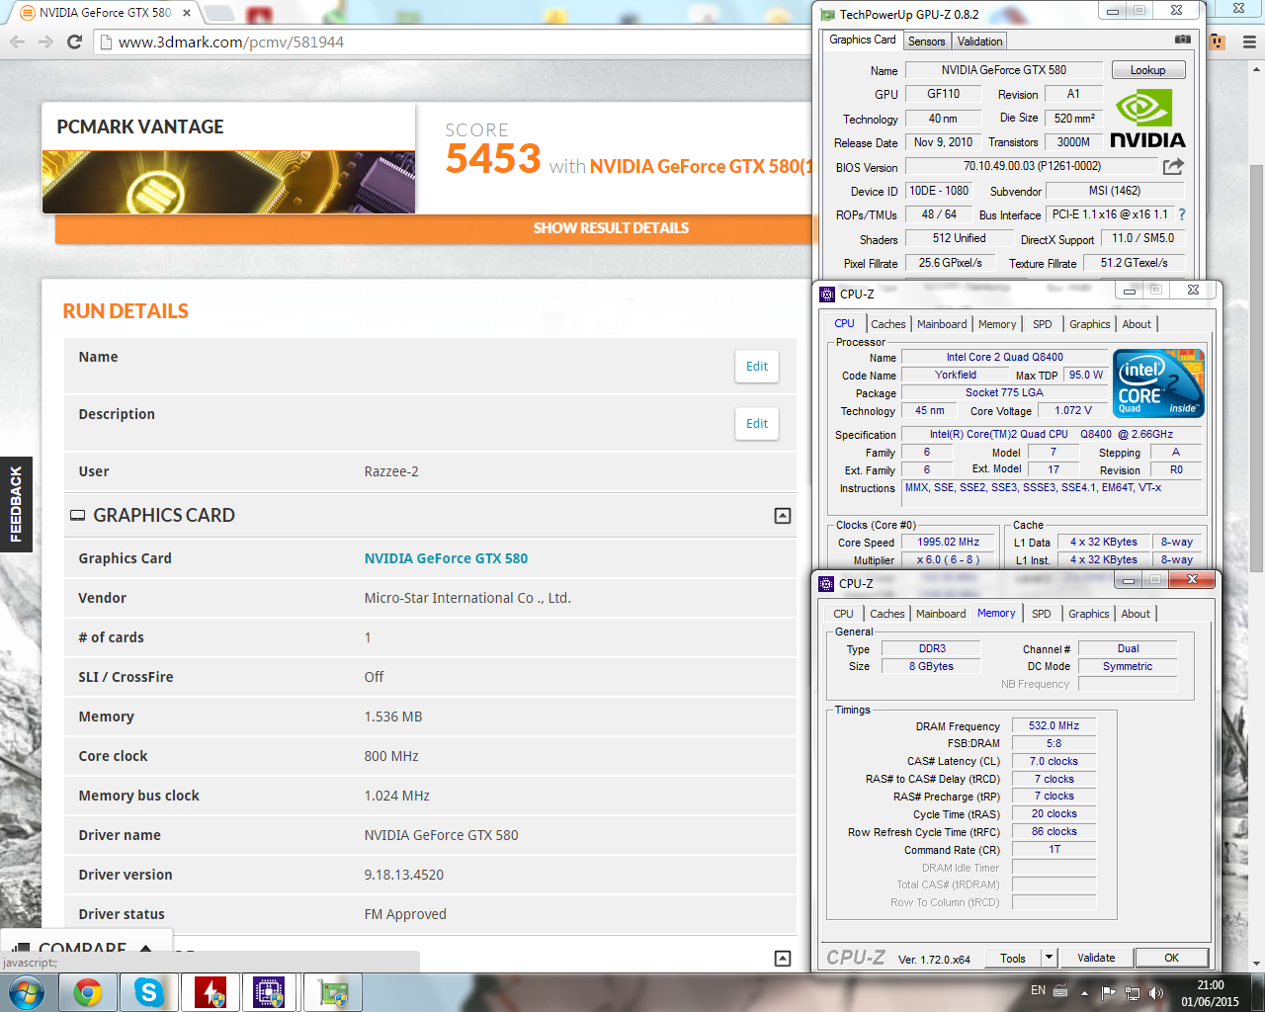
Task: Click the NVIDIA logo in GPU-Z
Action: [x=1147, y=119]
